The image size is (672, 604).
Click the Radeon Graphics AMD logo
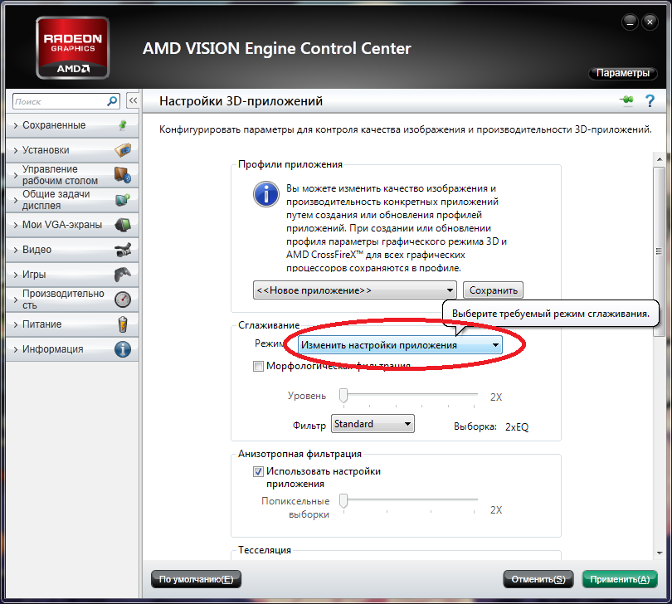coord(72,47)
